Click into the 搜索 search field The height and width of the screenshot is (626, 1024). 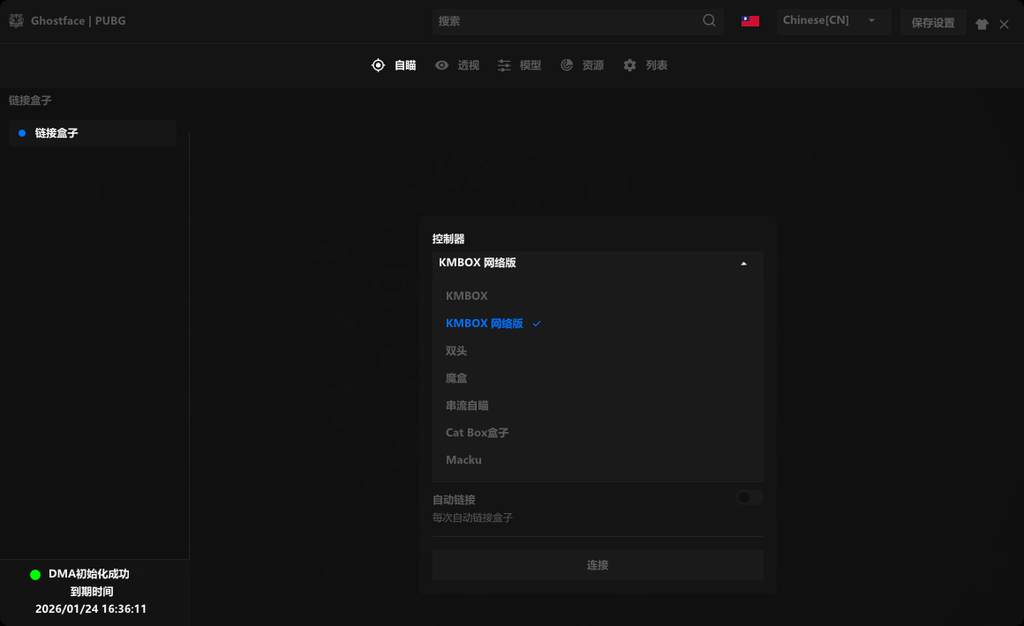point(565,21)
